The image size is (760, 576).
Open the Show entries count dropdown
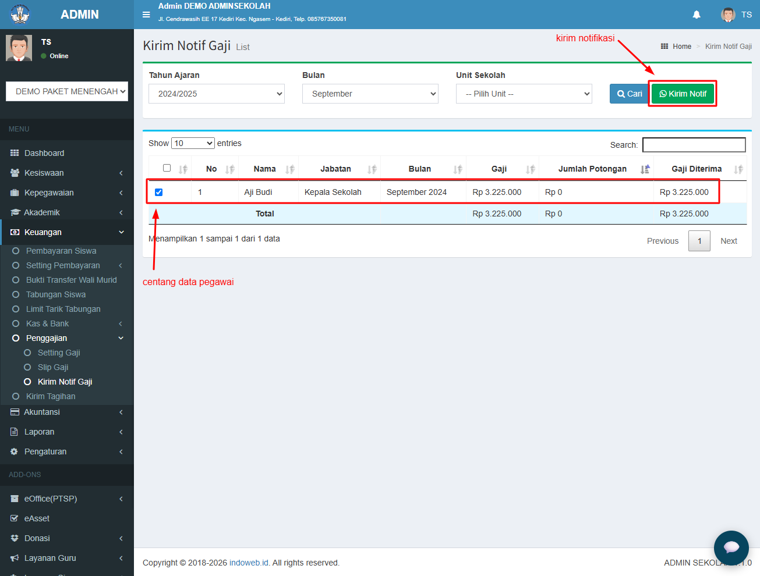click(193, 143)
